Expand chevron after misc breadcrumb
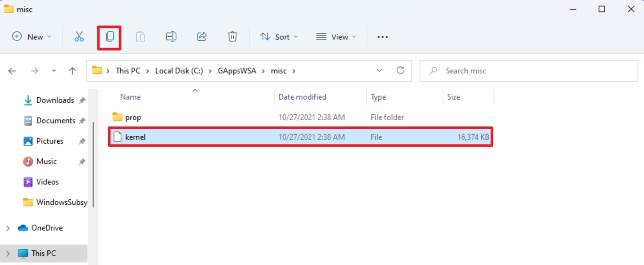 (294, 71)
